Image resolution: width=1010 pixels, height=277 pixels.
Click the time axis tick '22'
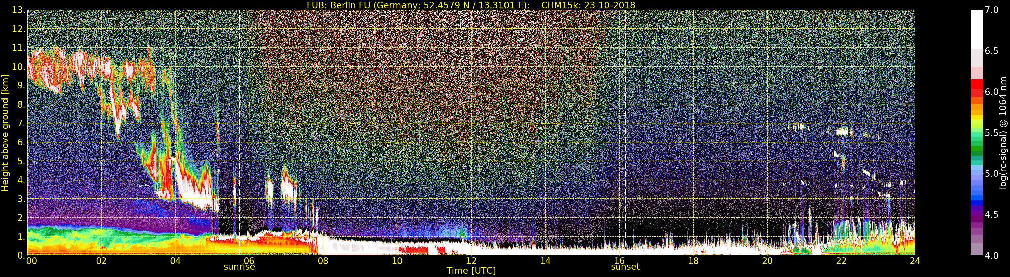pos(841,261)
